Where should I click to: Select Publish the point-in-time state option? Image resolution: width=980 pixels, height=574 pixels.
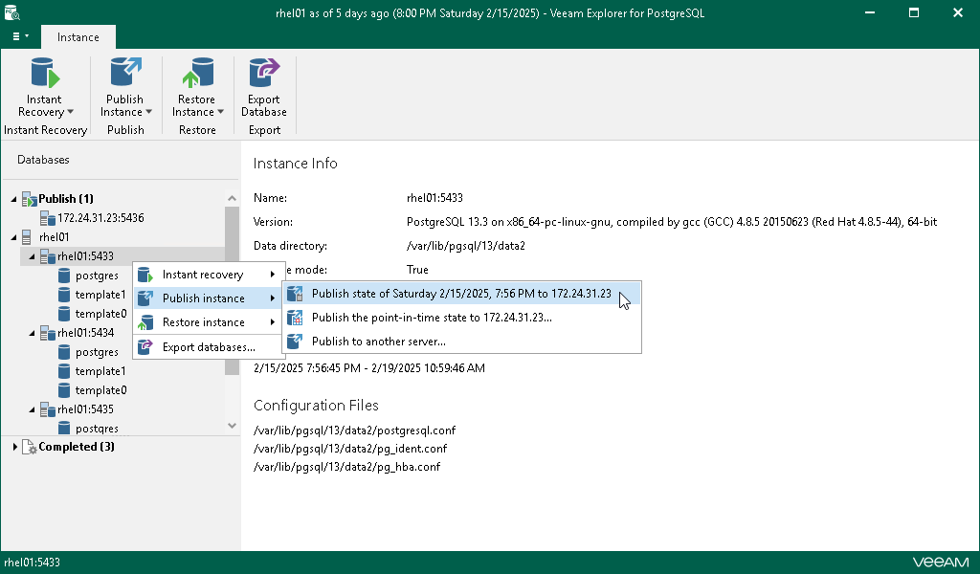tap(432, 318)
